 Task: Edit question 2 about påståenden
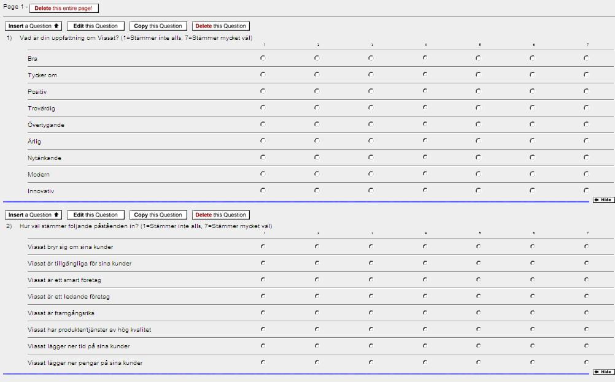click(x=96, y=215)
